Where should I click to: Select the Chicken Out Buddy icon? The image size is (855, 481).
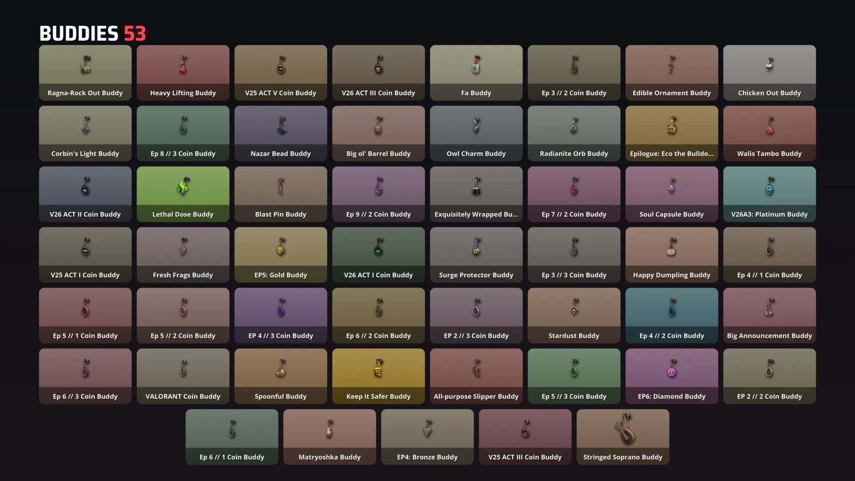click(769, 65)
